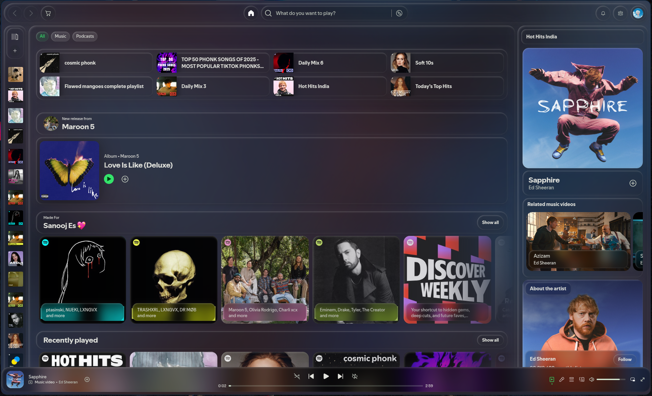Viewport: 652px width, 396px height.
Task: Open Ed Sheeran in now-playing bar
Action: (x=68, y=382)
